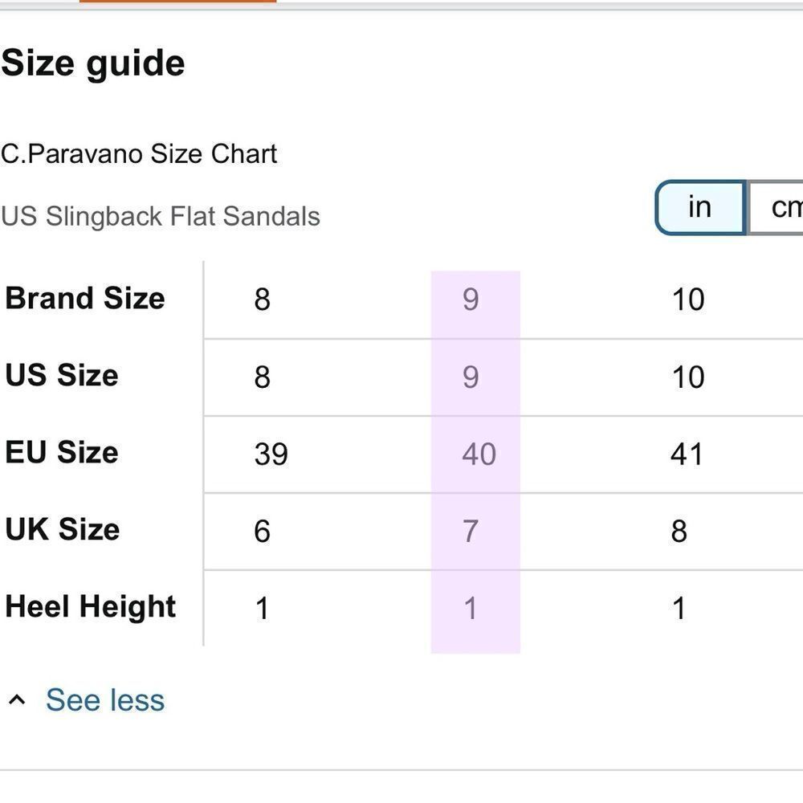Click the C.Paravano Size Chart title
Viewport: 803px width, 803px height.
(139, 153)
